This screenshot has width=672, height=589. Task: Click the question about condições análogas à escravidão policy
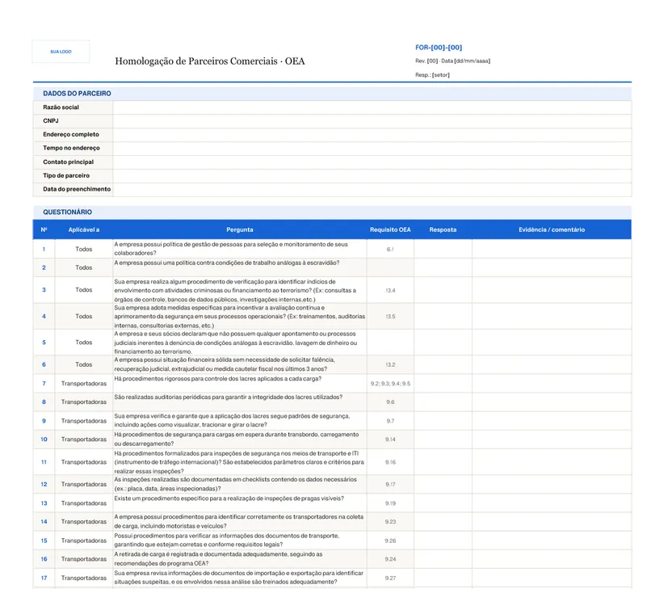227,263
